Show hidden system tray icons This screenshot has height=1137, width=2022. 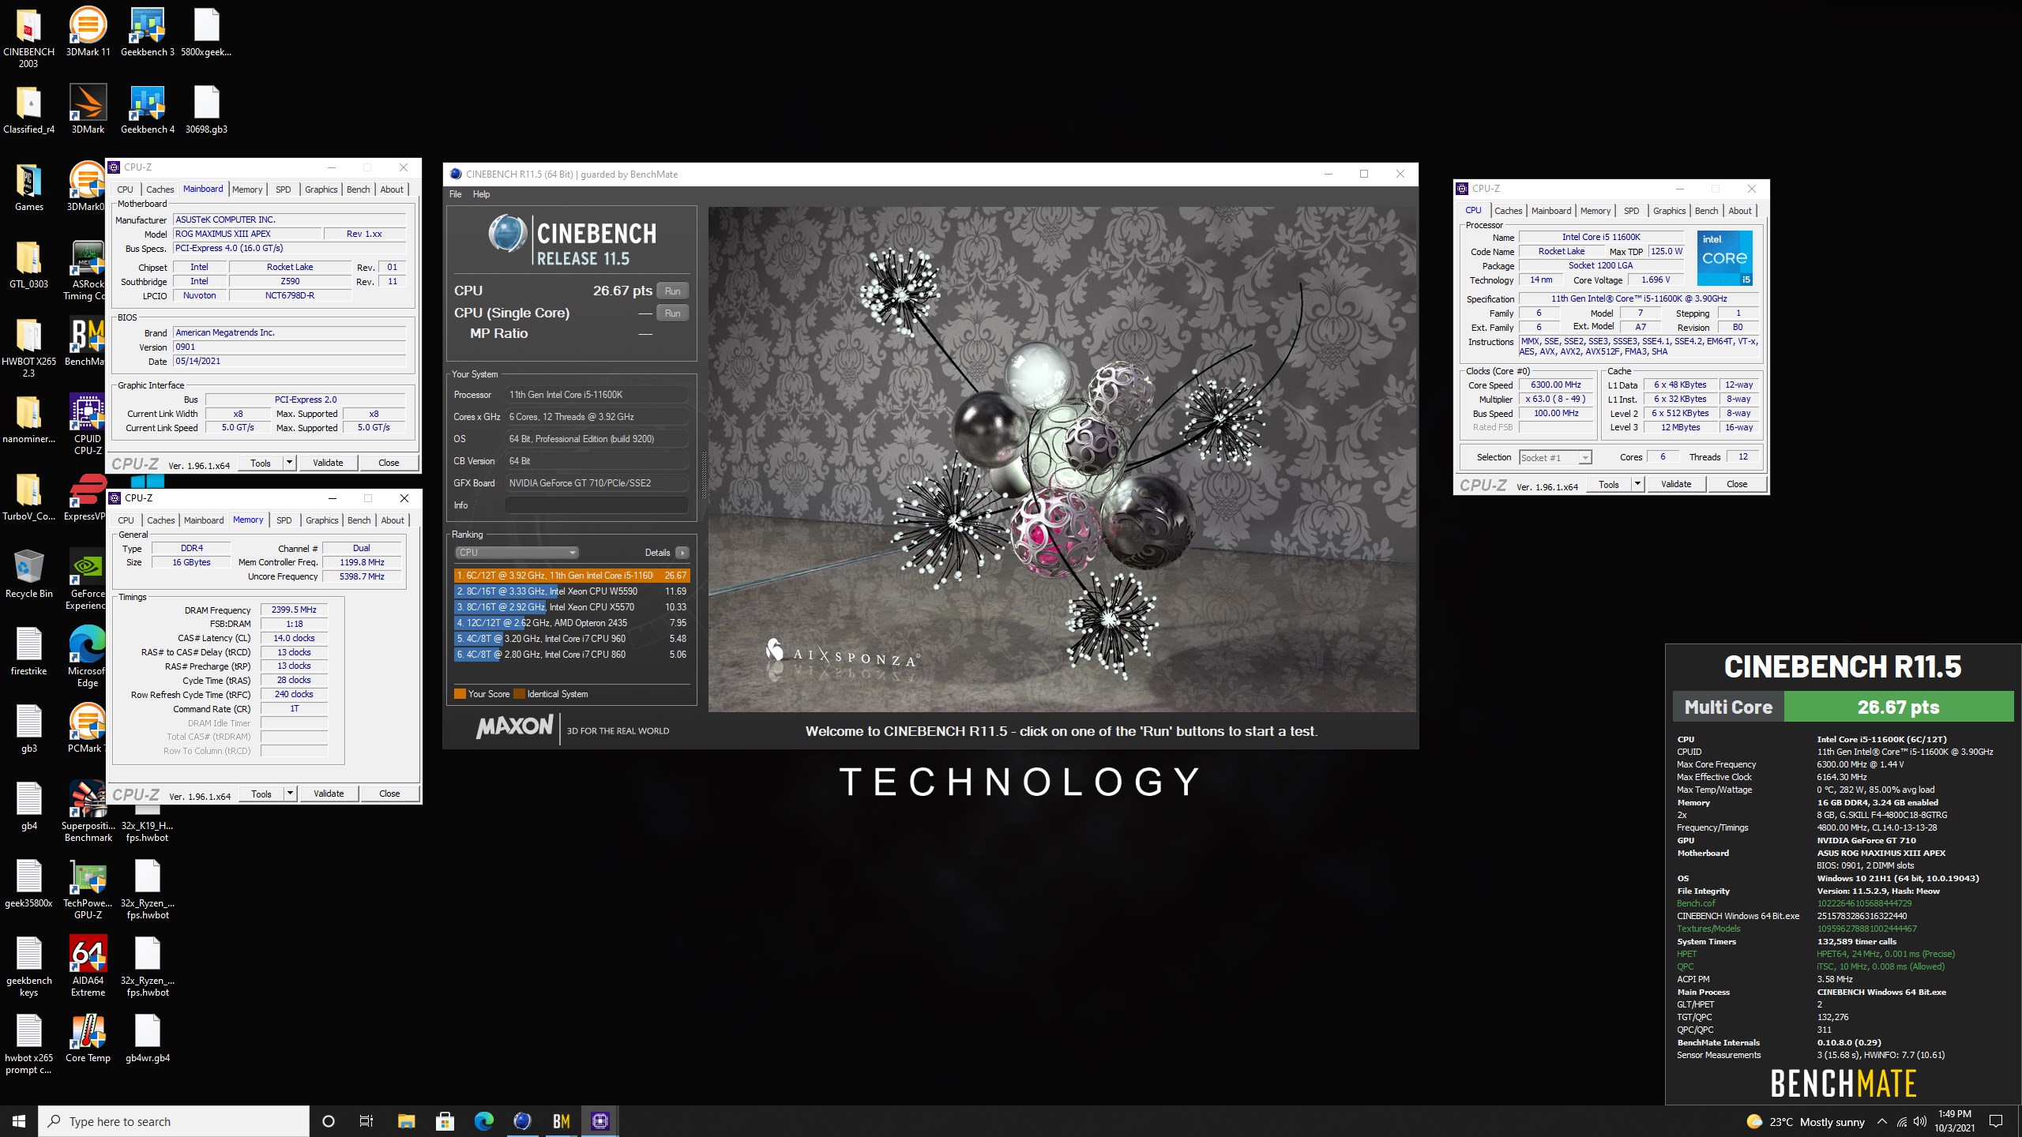tap(1881, 1121)
